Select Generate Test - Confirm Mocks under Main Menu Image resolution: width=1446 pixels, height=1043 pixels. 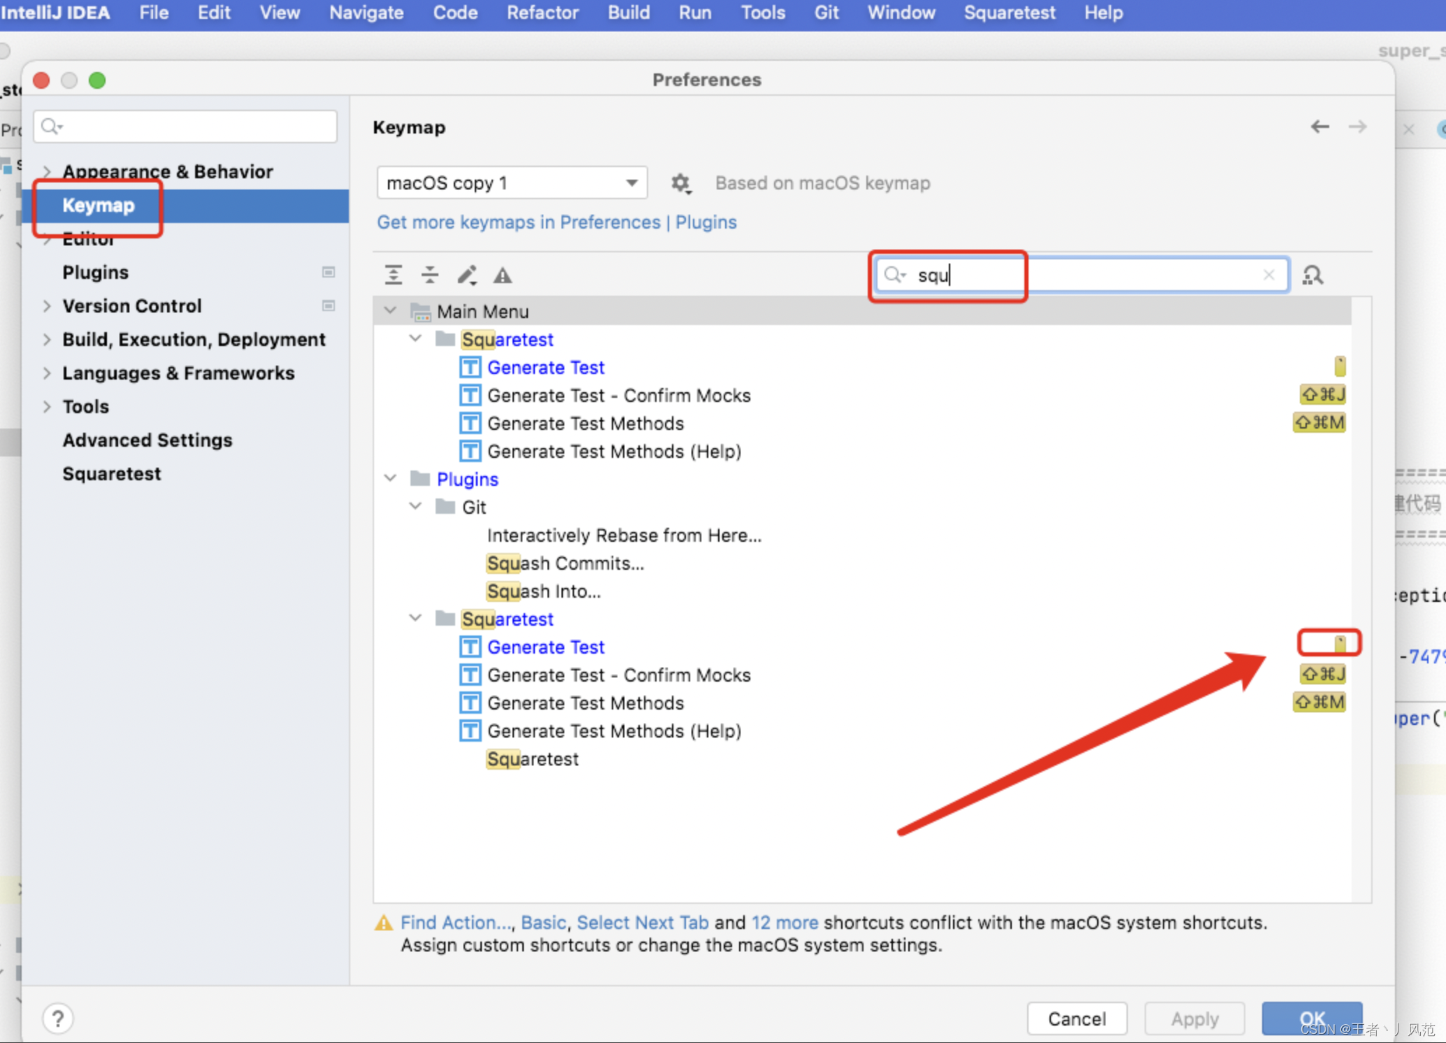(x=619, y=395)
